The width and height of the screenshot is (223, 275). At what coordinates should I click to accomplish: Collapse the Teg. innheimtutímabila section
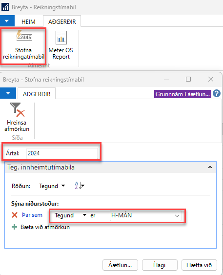coord(210,167)
